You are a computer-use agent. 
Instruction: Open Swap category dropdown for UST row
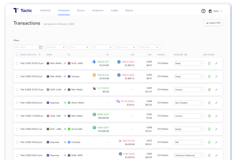(x=189, y=63)
